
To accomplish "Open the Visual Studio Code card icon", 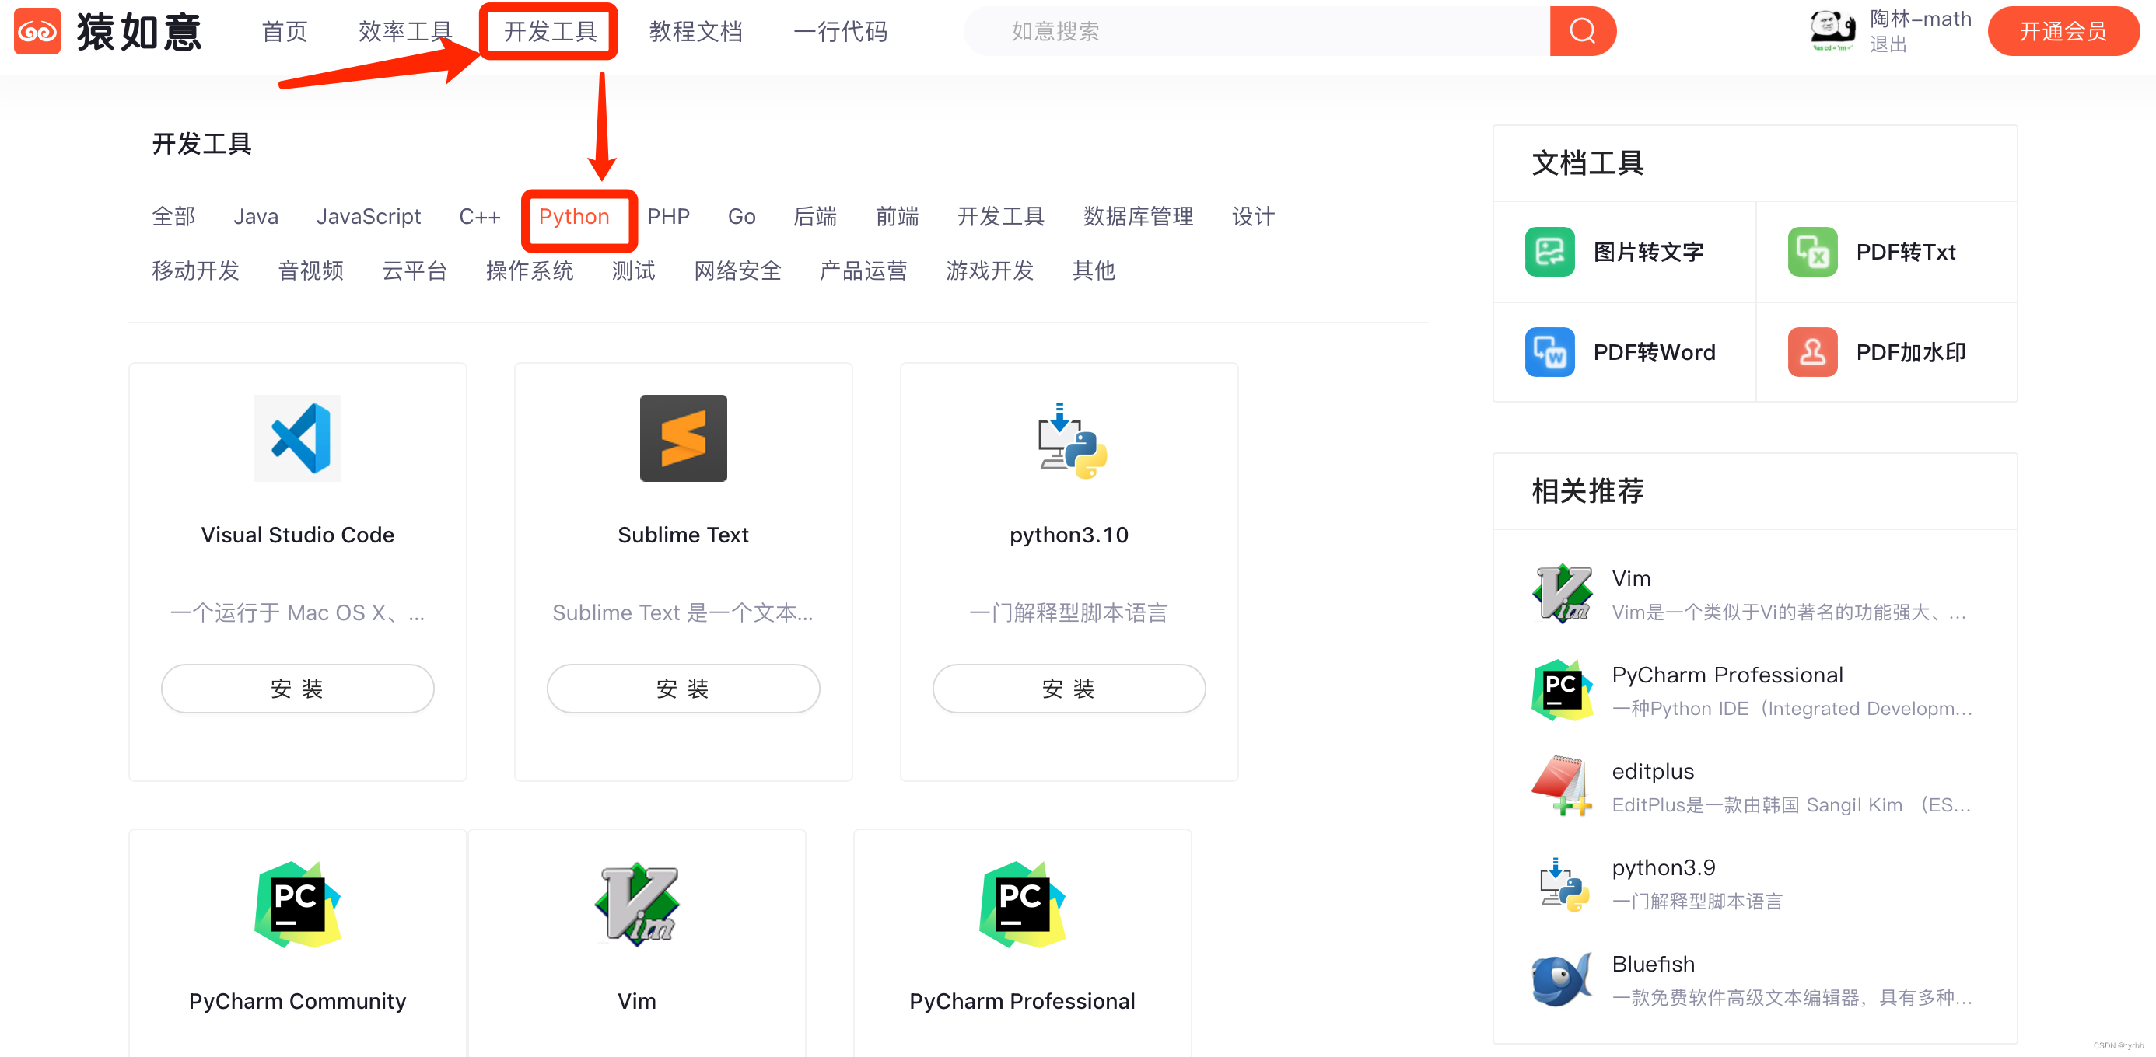I will point(298,438).
